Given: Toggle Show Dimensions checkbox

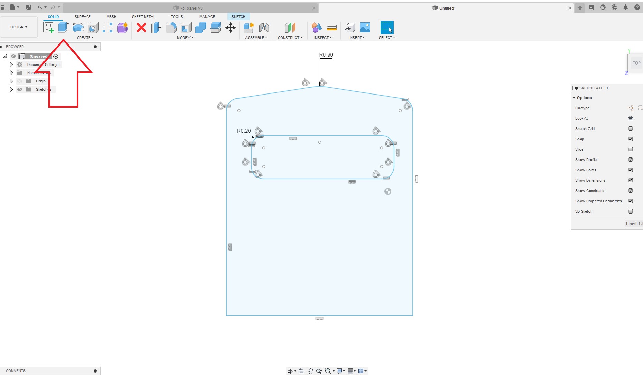Looking at the screenshot, I should (x=631, y=180).
